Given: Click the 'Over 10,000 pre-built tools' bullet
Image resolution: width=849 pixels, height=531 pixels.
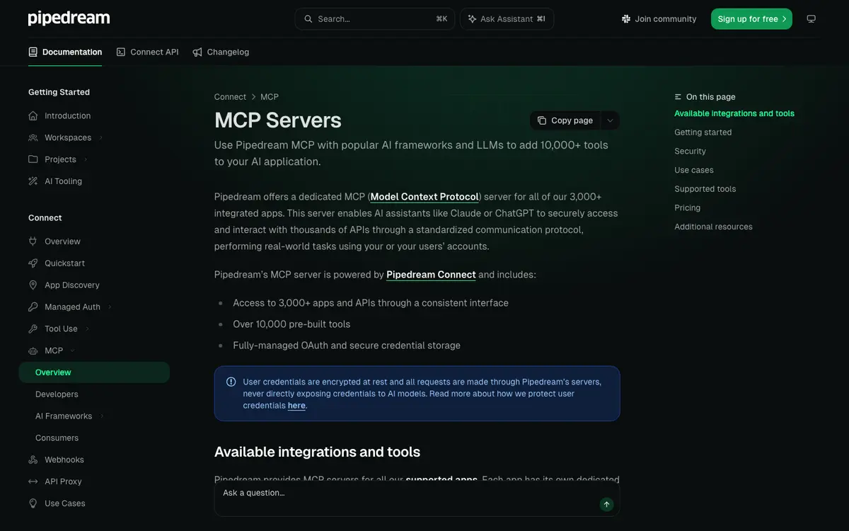Looking at the screenshot, I should point(291,324).
